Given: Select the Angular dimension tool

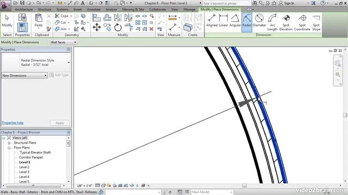Looking at the screenshot, I should coord(235,21).
